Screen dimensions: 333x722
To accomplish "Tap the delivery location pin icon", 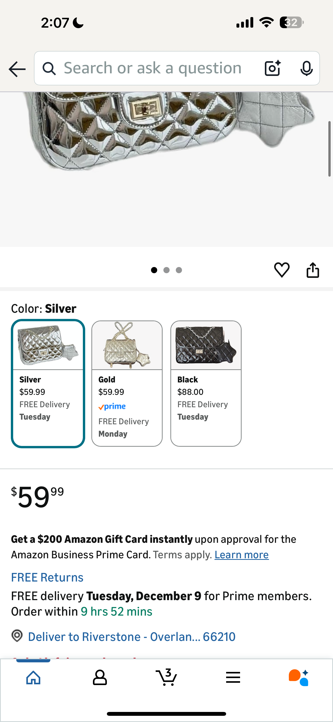I will tap(17, 636).
